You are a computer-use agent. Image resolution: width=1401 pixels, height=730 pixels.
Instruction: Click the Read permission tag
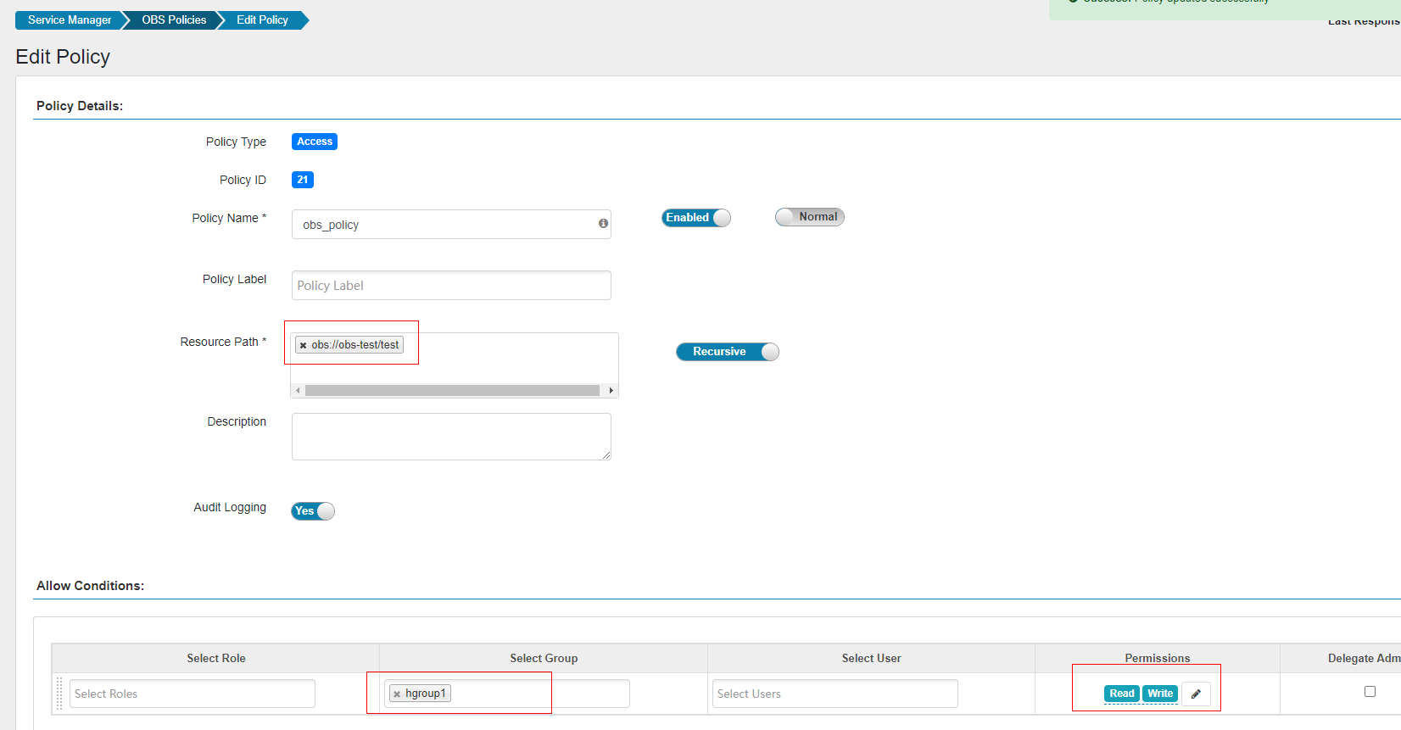pos(1122,694)
